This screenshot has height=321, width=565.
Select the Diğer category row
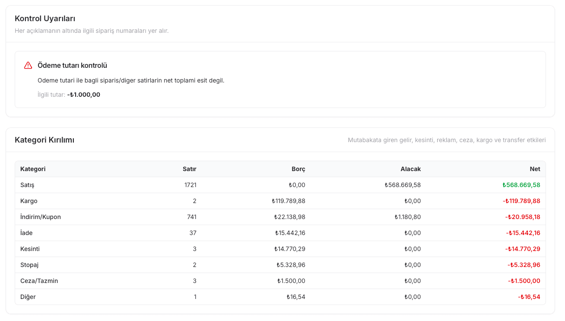pyautogui.click(x=280, y=297)
